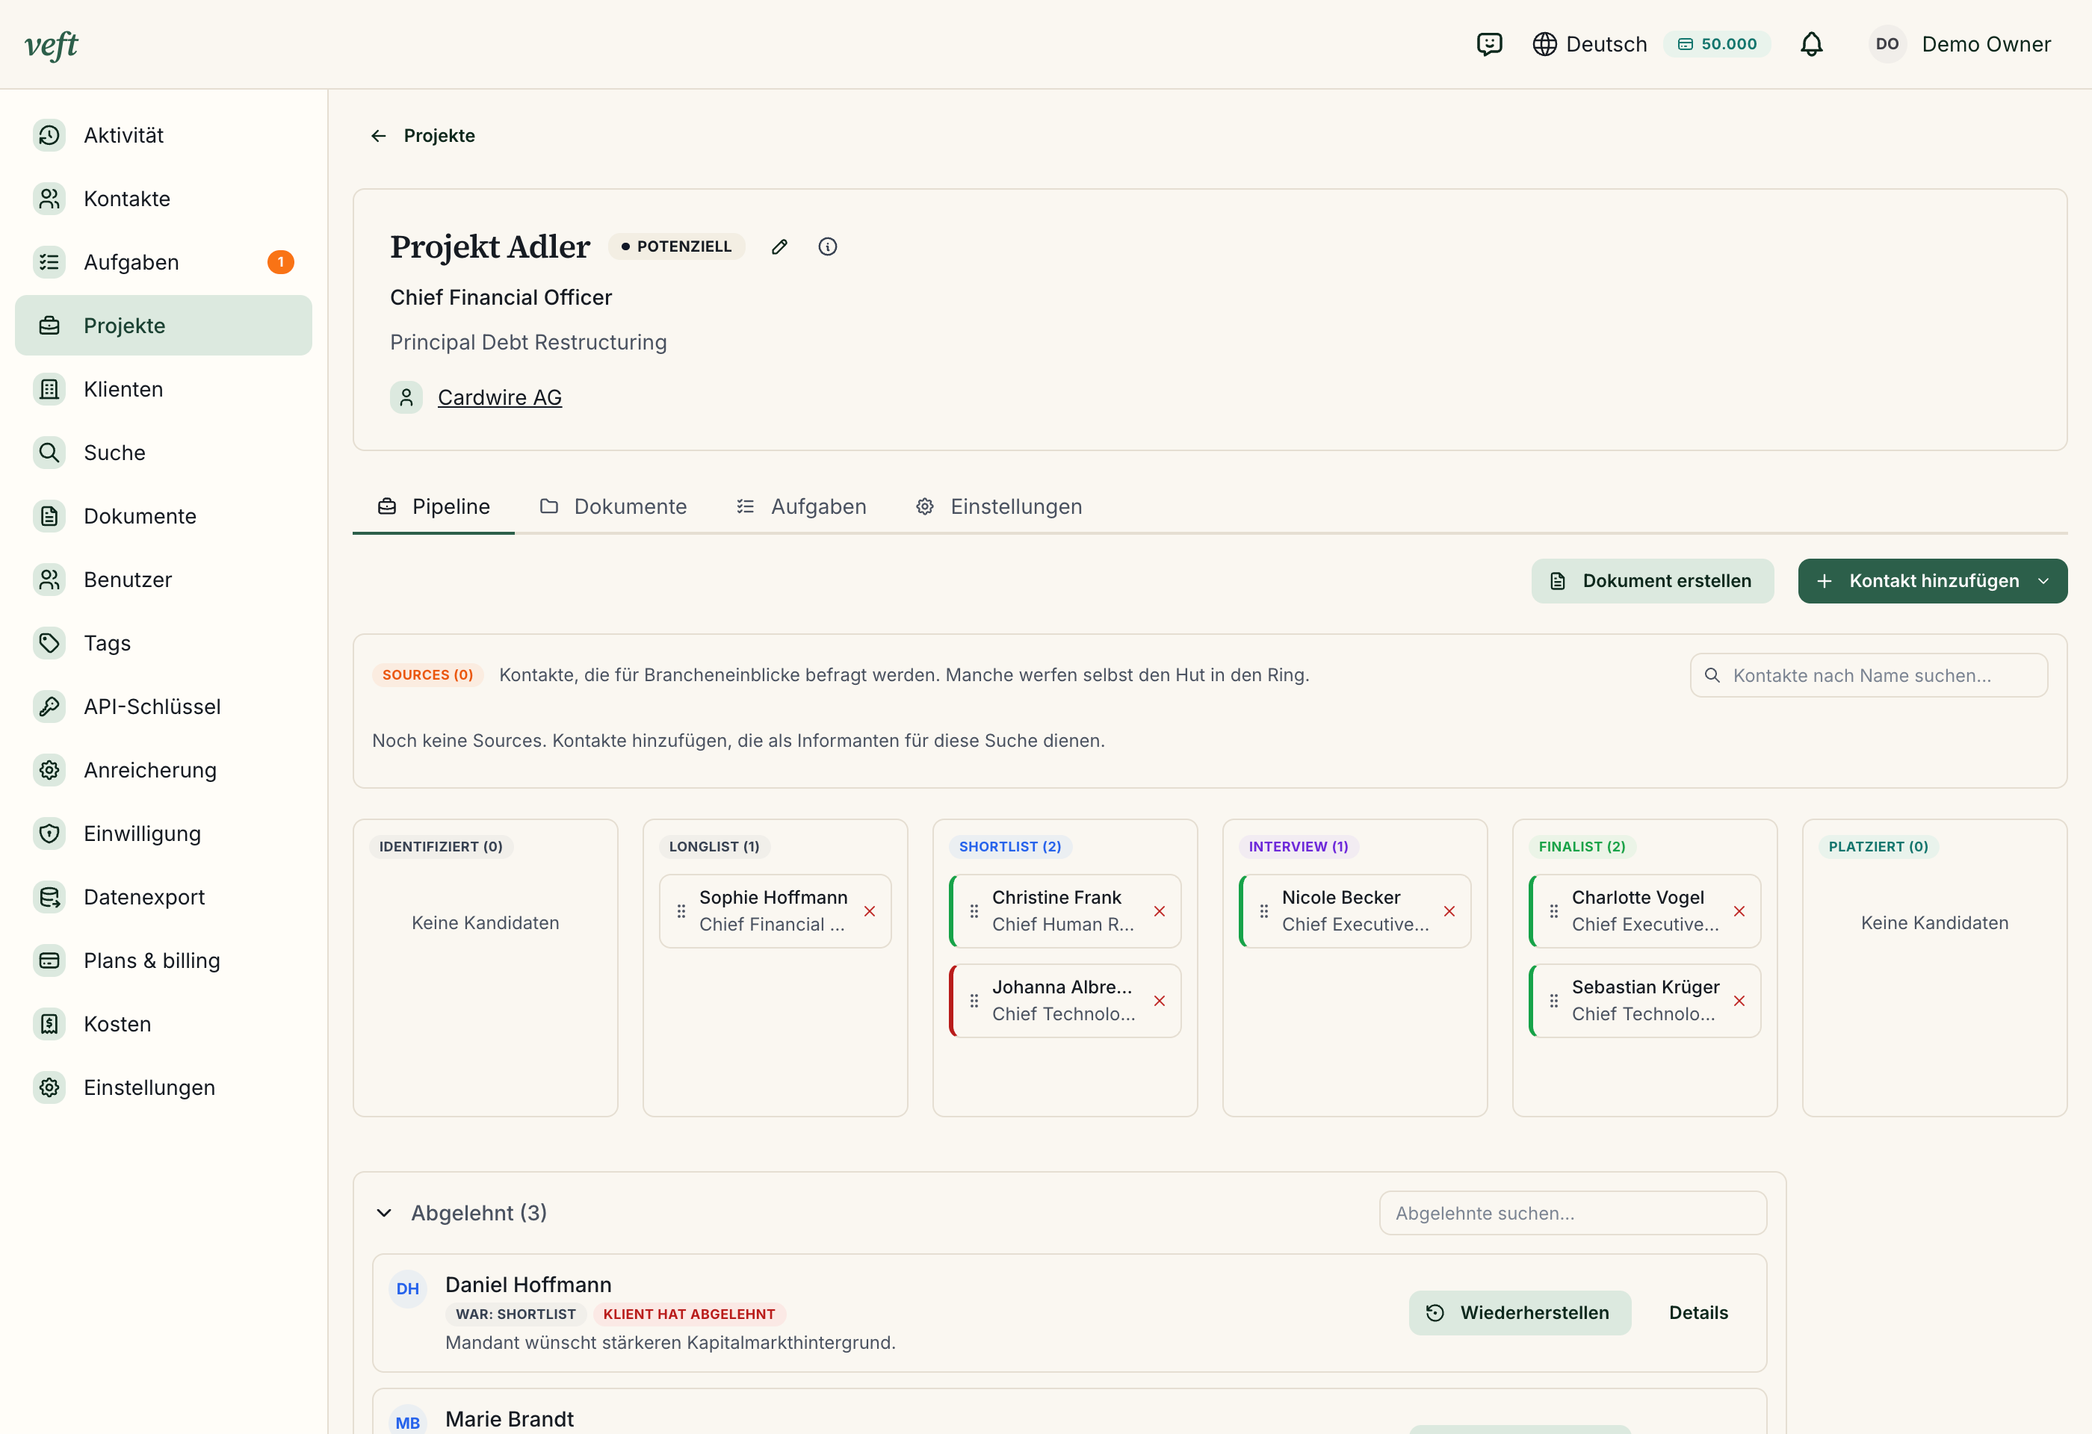Open Aktivität in the sidebar
This screenshot has height=1434, width=2092.
pyautogui.click(x=163, y=135)
